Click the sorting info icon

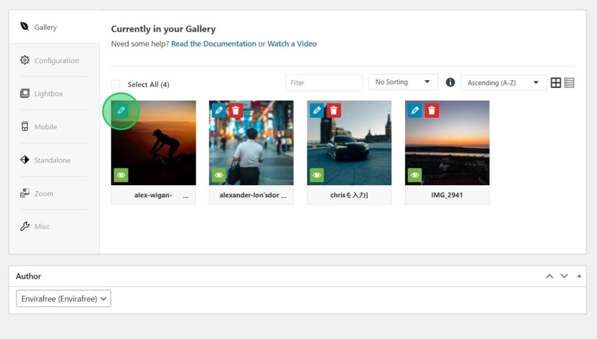point(450,82)
